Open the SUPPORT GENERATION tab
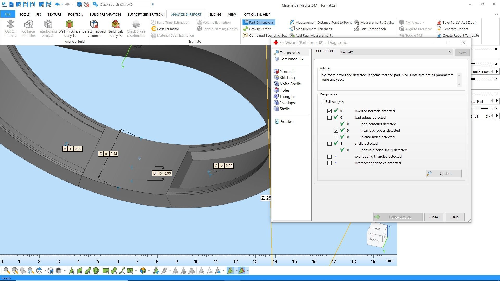500x281 pixels. tap(145, 14)
